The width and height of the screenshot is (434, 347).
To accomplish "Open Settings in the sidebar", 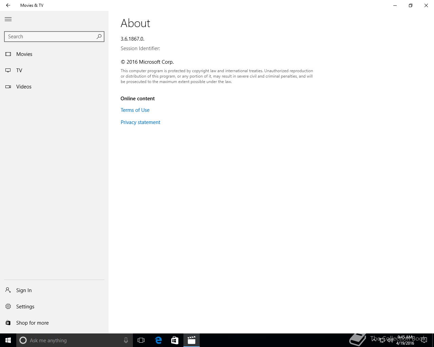I will coord(54,307).
